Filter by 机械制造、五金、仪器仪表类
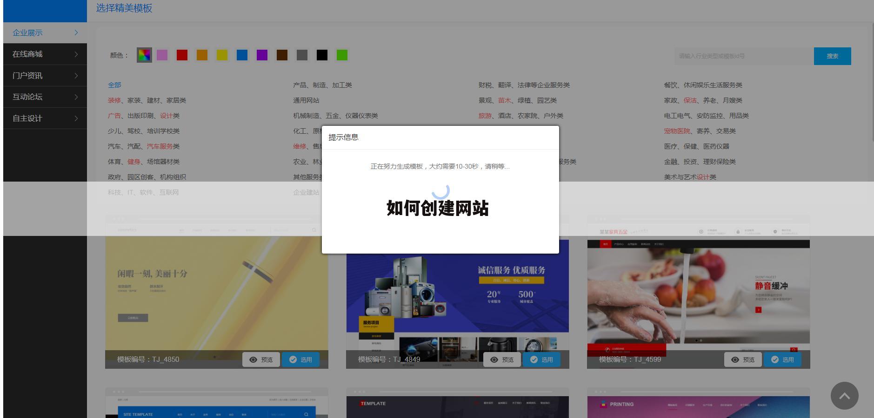Image resolution: width=874 pixels, height=418 pixels. (335, 116)
